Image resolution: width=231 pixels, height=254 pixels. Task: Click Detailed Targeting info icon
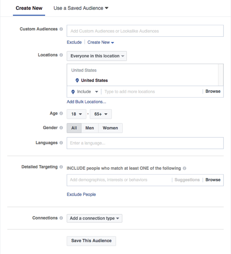61,167
